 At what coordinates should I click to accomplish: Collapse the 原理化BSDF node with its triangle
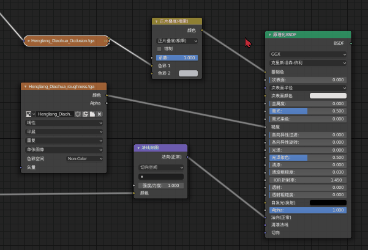[x=269, y=35]
